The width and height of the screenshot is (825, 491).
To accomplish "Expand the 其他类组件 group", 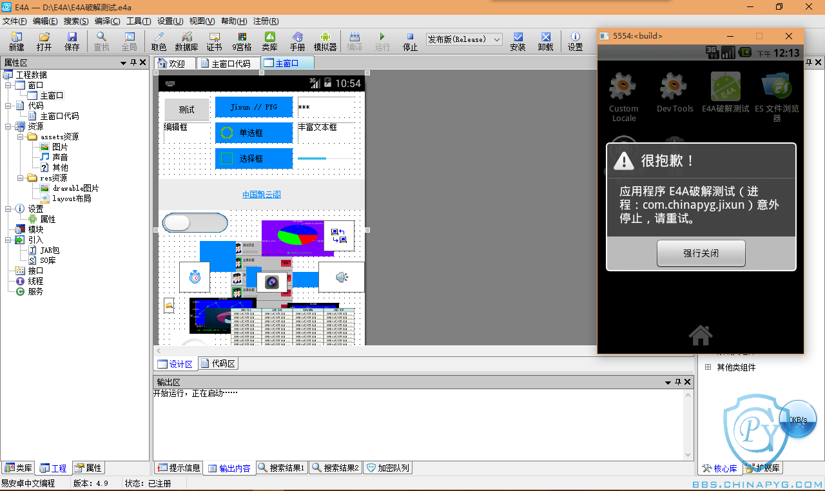I will [x=708, y=367].
